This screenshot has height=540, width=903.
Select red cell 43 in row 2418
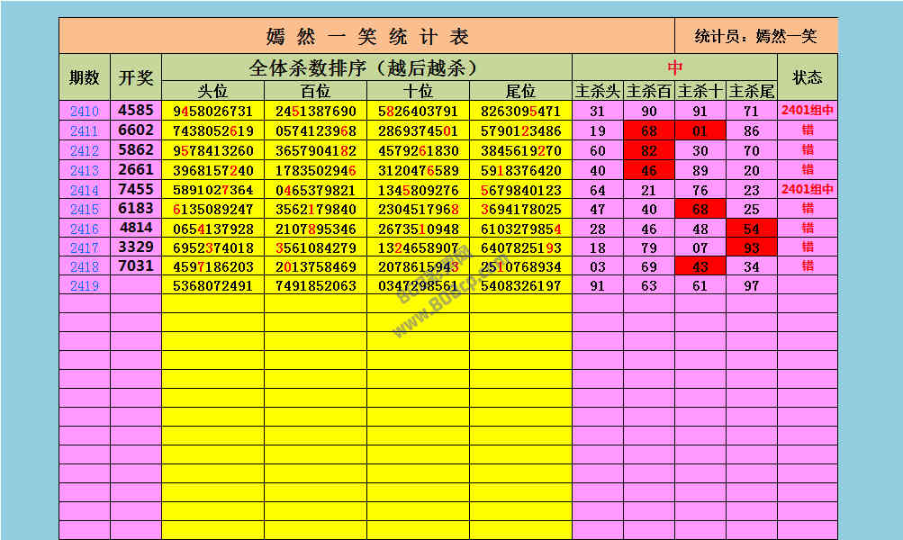click(x=700, y=267)
